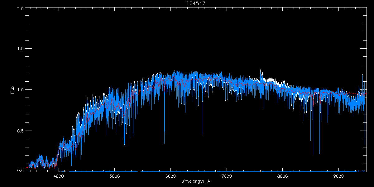Image resolution: width=374 pixels, height=187 pixels.
Task: Click the absorption dip near 5180
Action: [125, 145]
